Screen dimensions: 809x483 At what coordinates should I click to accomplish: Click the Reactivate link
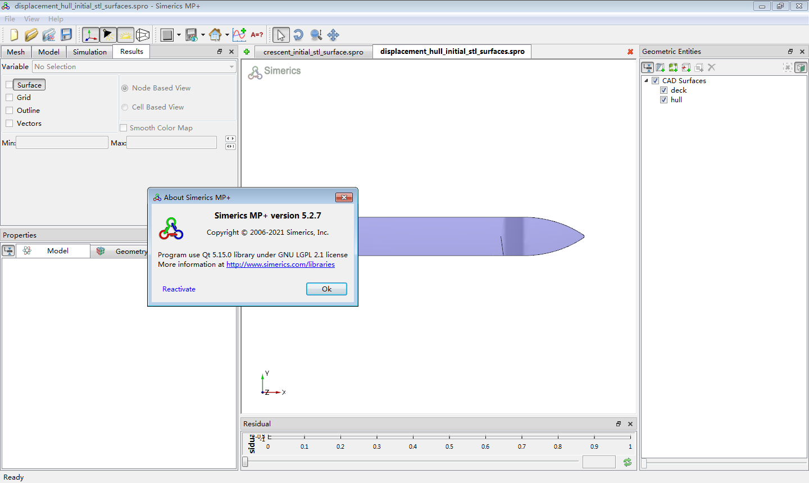click(179, 289)
